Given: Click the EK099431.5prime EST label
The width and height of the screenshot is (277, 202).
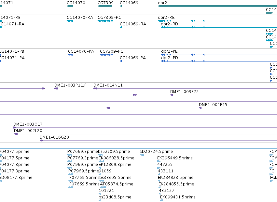Looking at the screenshot, I should [178, 197].
